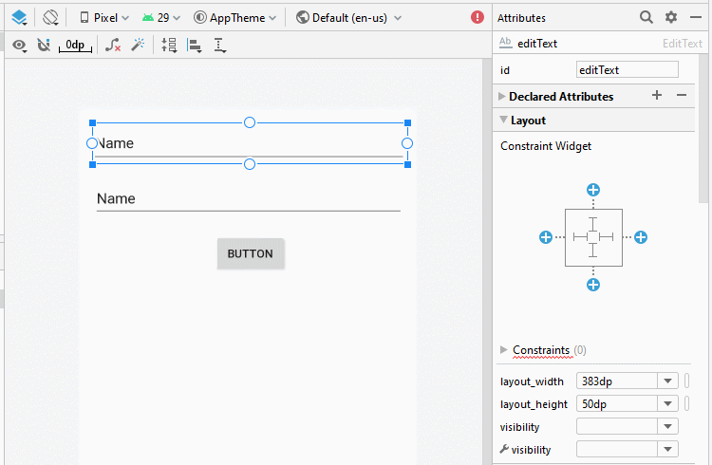
Task: Open the Pixel device dropdown
Action: [x=104, y=18]
